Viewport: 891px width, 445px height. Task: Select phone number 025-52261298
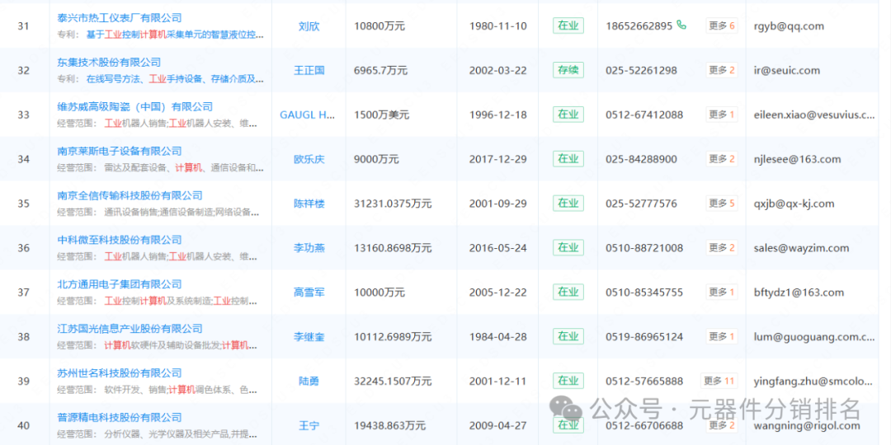click(x=642, y=70)
